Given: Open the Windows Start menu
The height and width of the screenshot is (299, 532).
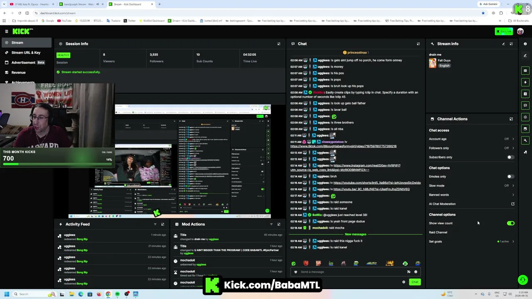Looking at the screenshot, I should click(6, 294).
